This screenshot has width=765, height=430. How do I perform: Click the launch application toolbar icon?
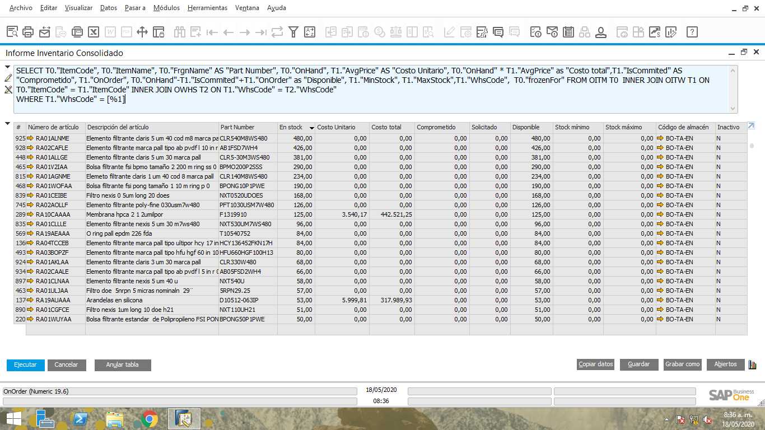click(77, 32)
